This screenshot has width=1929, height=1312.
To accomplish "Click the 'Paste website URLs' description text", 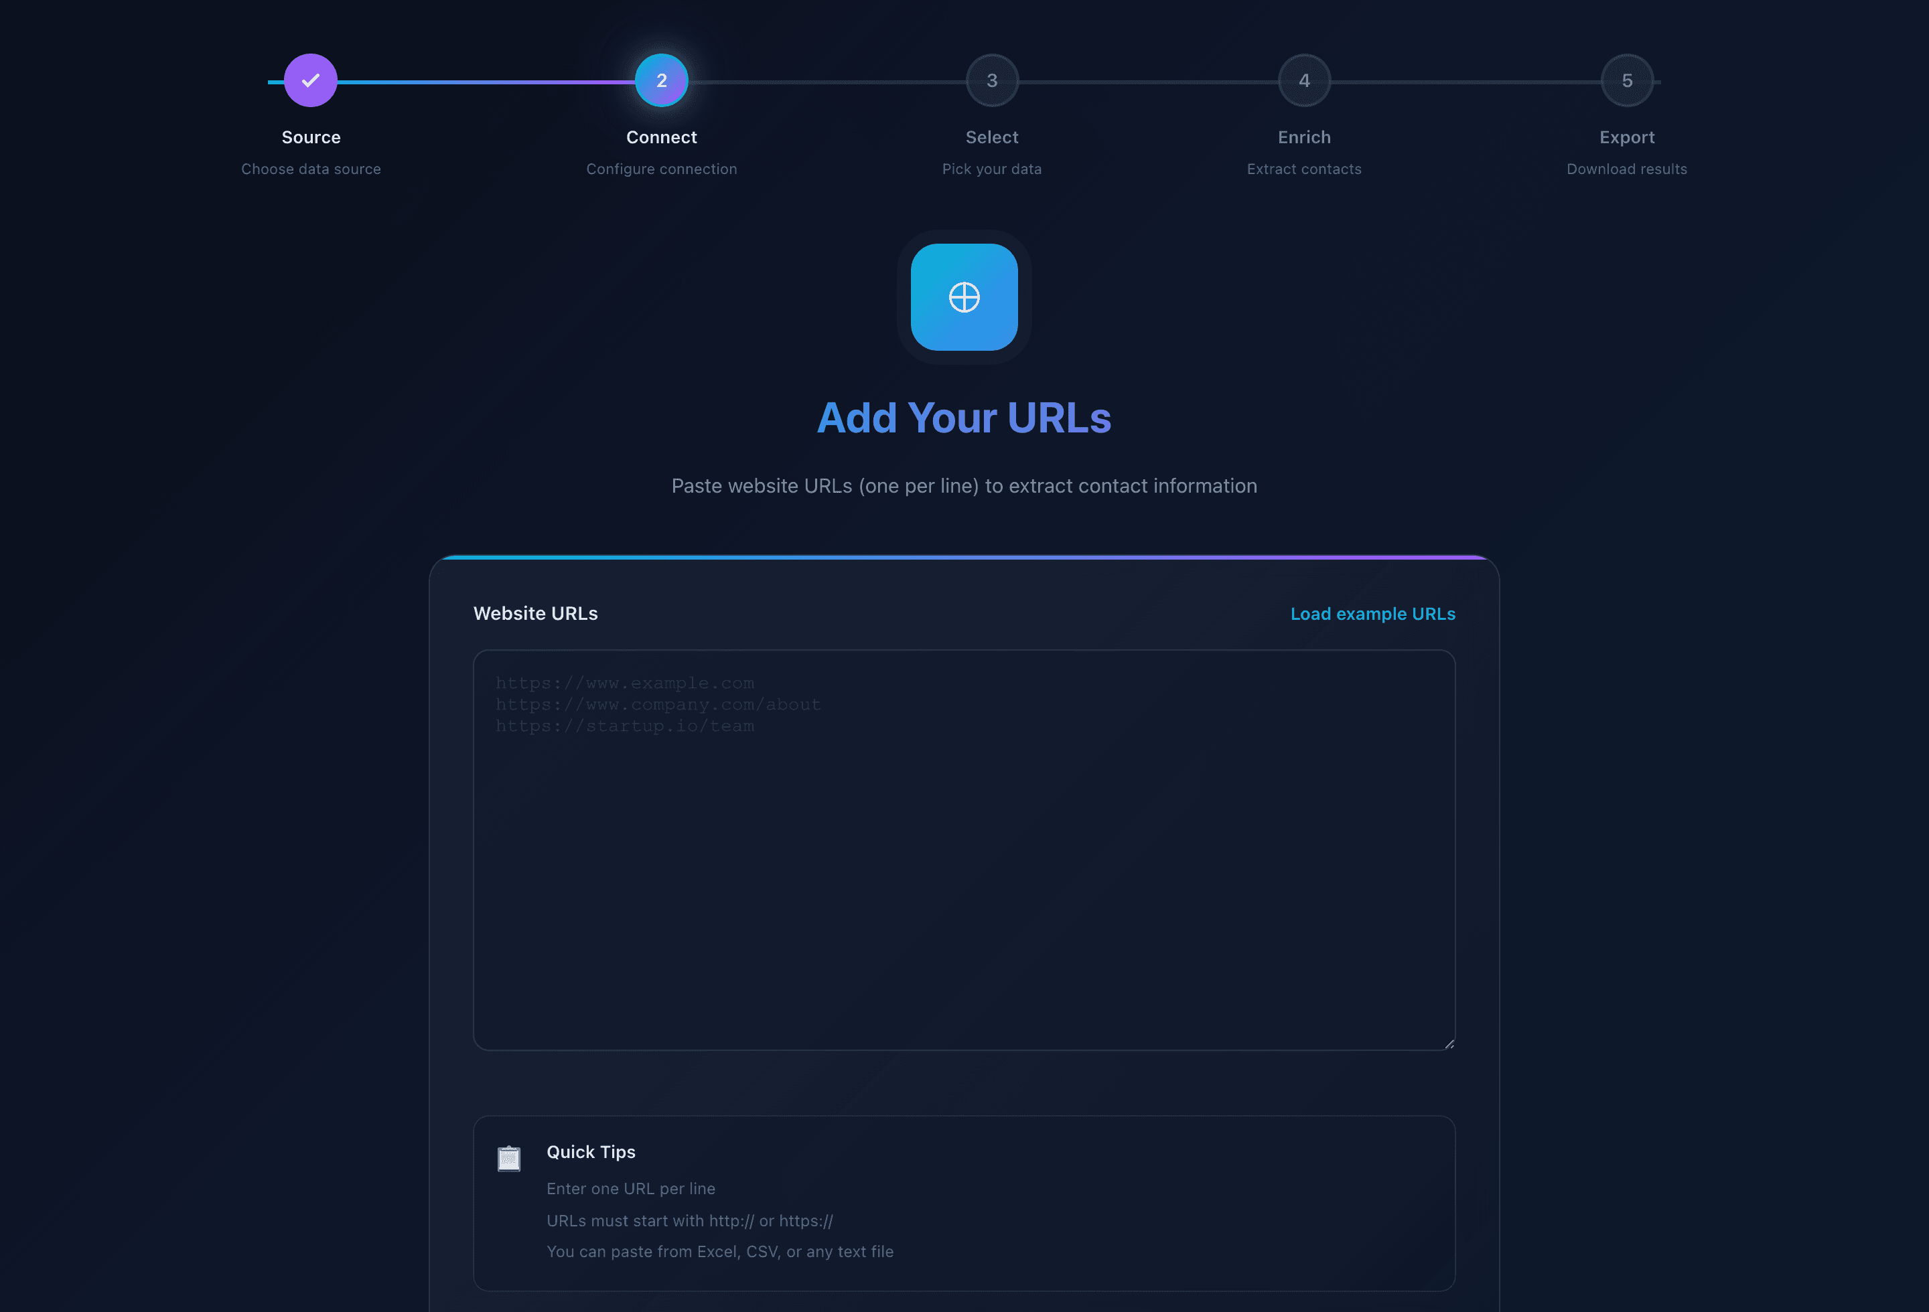I will click(964, 486).
